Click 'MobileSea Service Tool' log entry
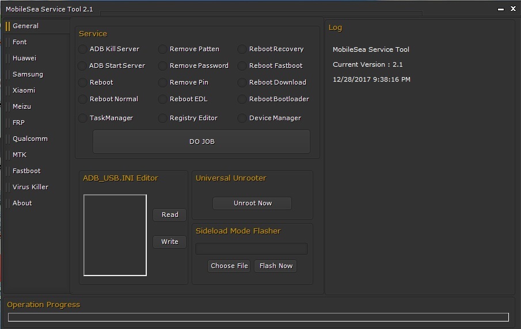521x329 pixels. pos(371,49)
